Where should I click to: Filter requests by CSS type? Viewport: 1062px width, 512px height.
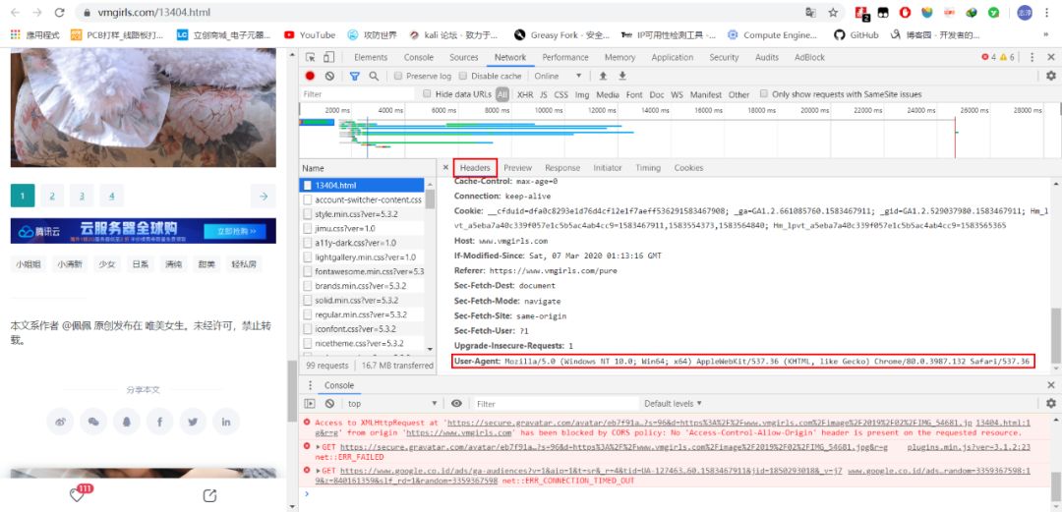[x=560, y=94]
